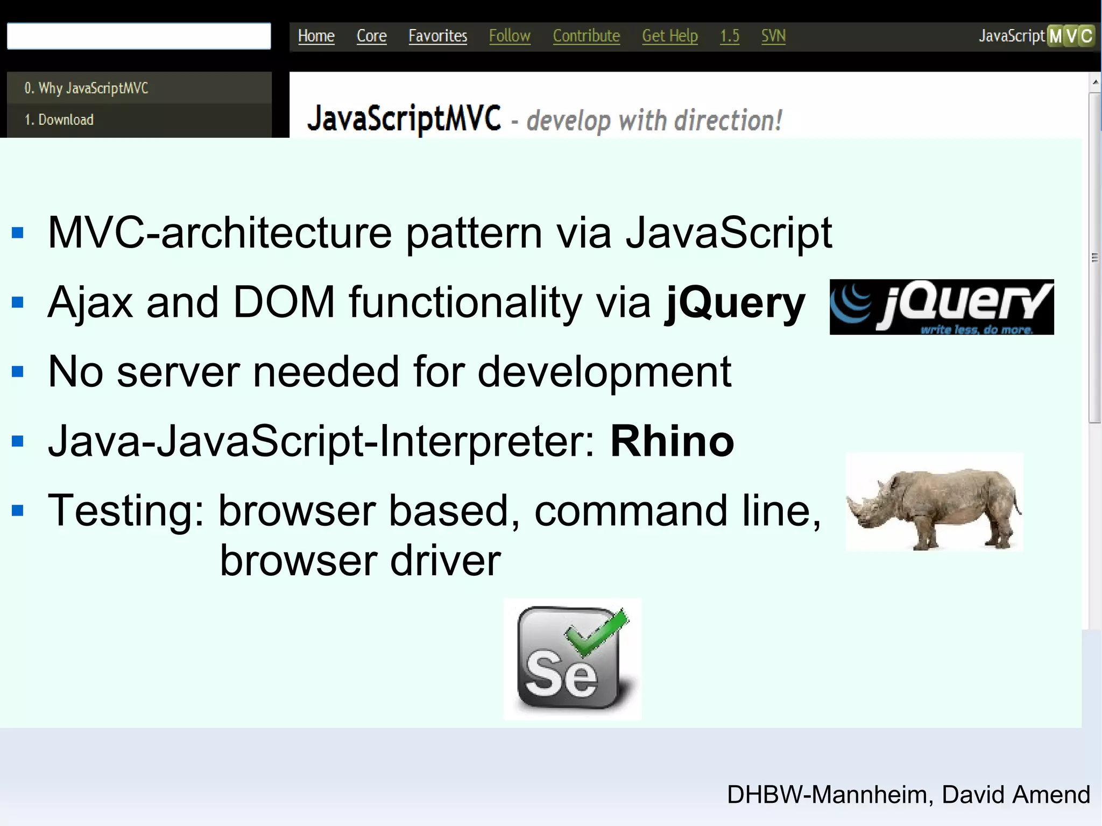The height and width of the screenshot is (826, 1102).
Task: Open the Get Help navigation link
Action: pyautogui.click(x=669, y=36)
